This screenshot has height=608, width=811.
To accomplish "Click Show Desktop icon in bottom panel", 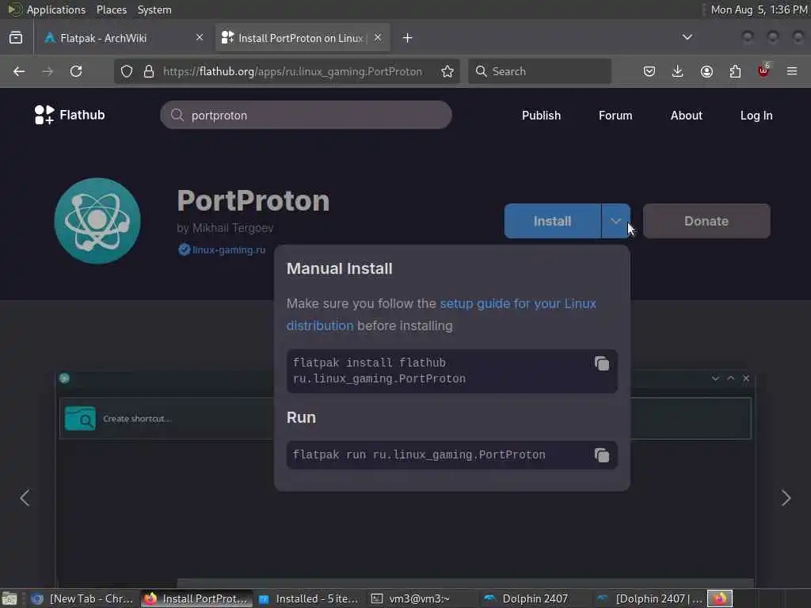I will pos(10,599).
